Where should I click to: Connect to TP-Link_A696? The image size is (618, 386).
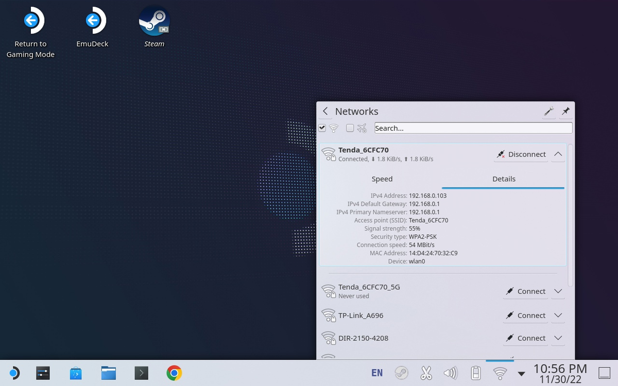tap(525, 315)
